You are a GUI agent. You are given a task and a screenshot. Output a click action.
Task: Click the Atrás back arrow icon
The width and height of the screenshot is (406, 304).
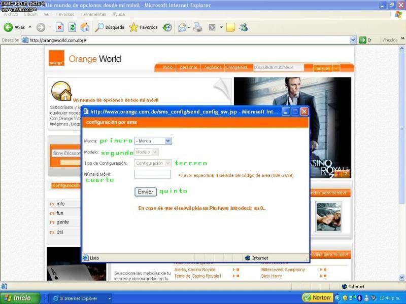(x=8, y=27)
